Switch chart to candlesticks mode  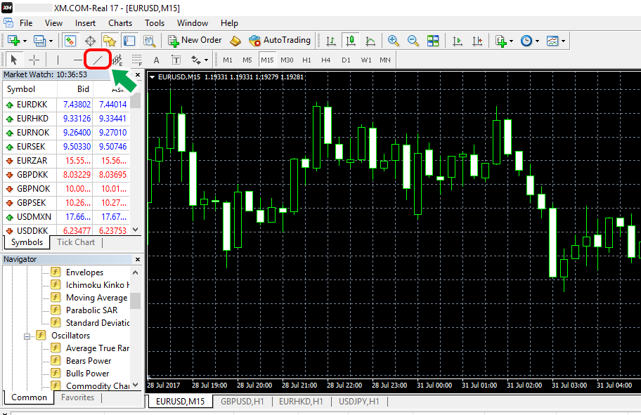[350, 41]
